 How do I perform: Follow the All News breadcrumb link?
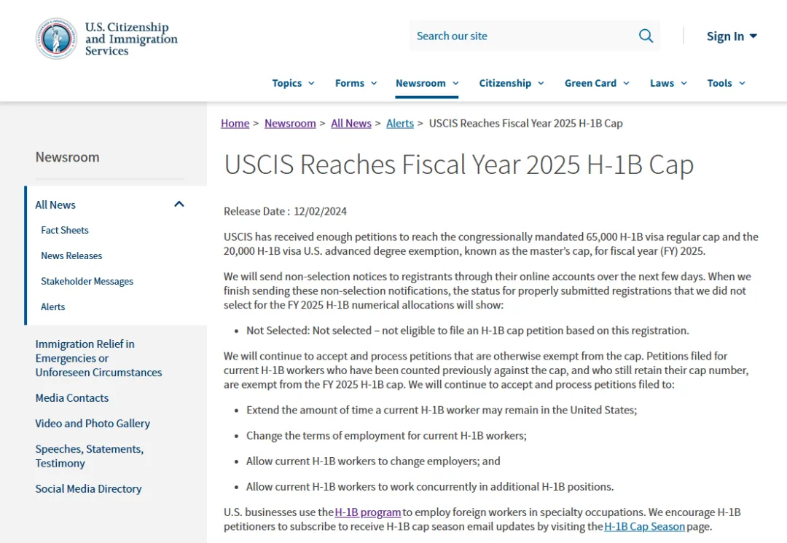(x=351, y=123)
